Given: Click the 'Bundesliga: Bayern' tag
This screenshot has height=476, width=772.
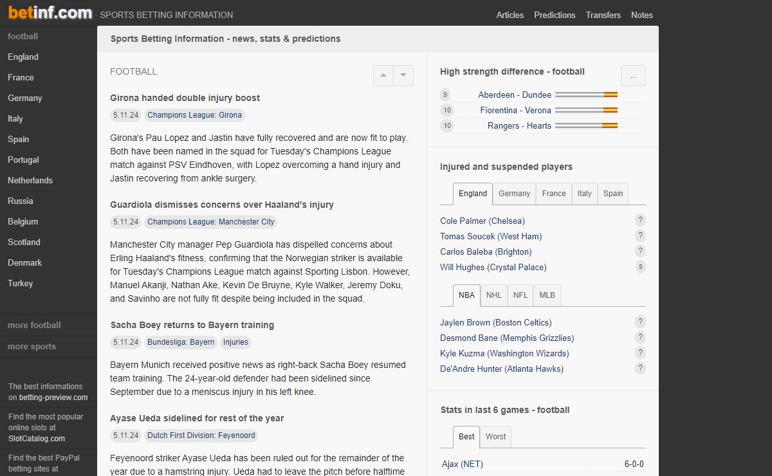Looking at the screenshot, I should 181,342.
